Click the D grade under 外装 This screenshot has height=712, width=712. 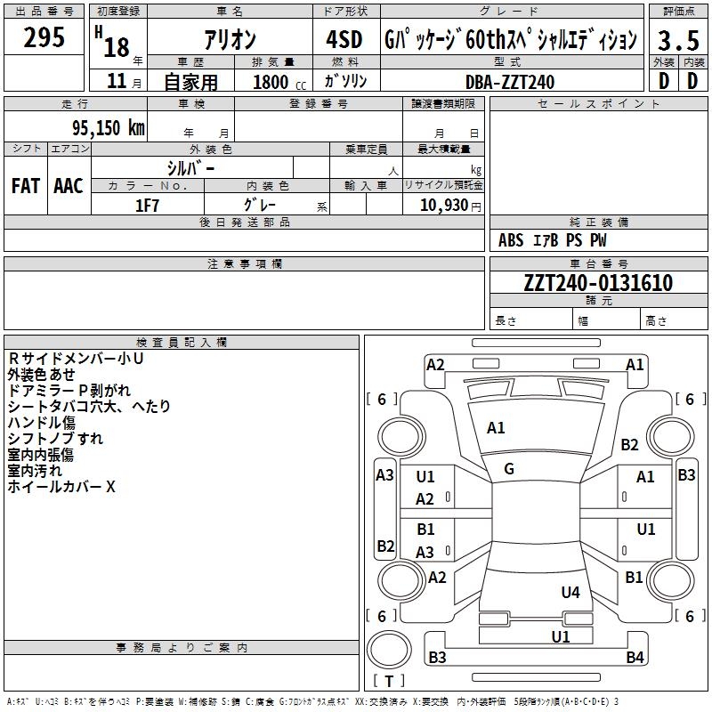coord(663,81)
